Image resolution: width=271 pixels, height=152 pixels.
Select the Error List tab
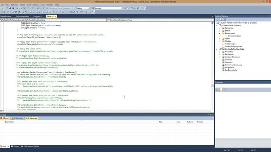point(5,147)
